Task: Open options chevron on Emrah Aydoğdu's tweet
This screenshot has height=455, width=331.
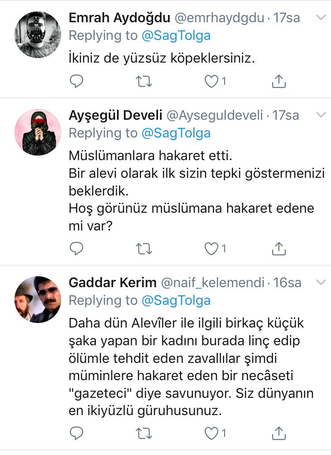Action: click(321, 17)
